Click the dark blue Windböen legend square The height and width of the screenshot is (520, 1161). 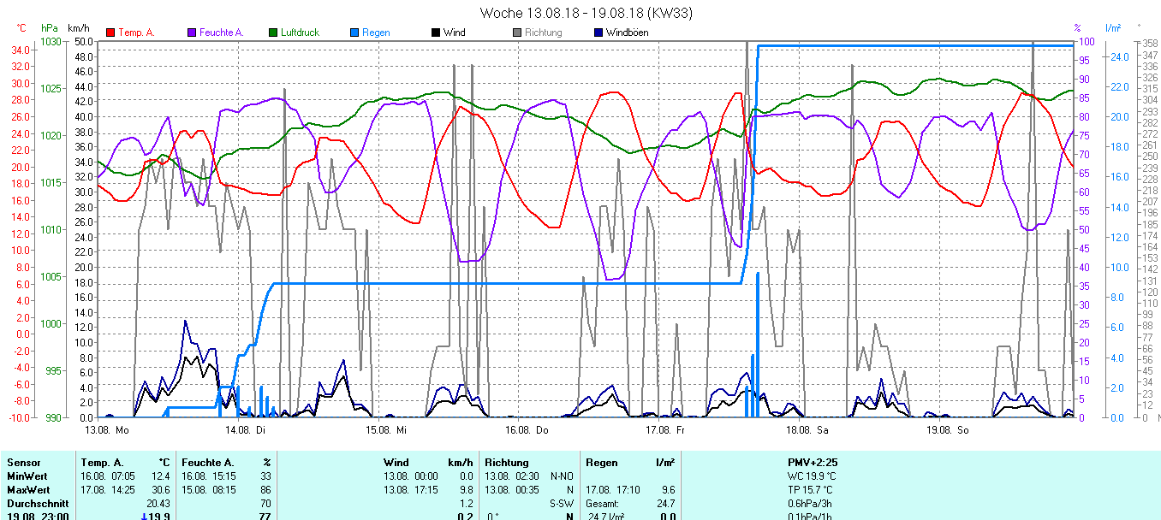pyautogui.click(x=598, y=32)
